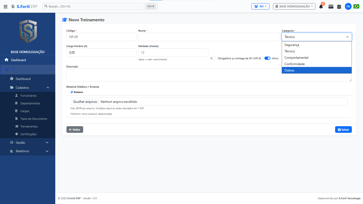Image resolution: width=363 pixels, height=204 pixels.
Task: Click the Validade (meses) input field
Action: [173, 53]
